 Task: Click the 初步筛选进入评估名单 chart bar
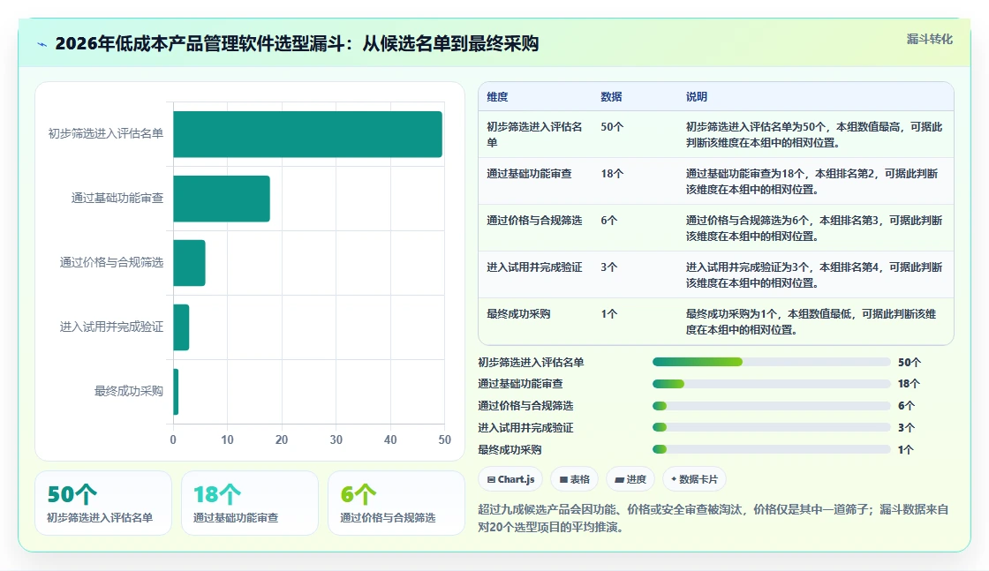308,134
